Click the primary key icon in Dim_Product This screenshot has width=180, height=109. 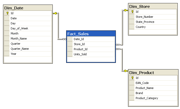coord(132,78)
